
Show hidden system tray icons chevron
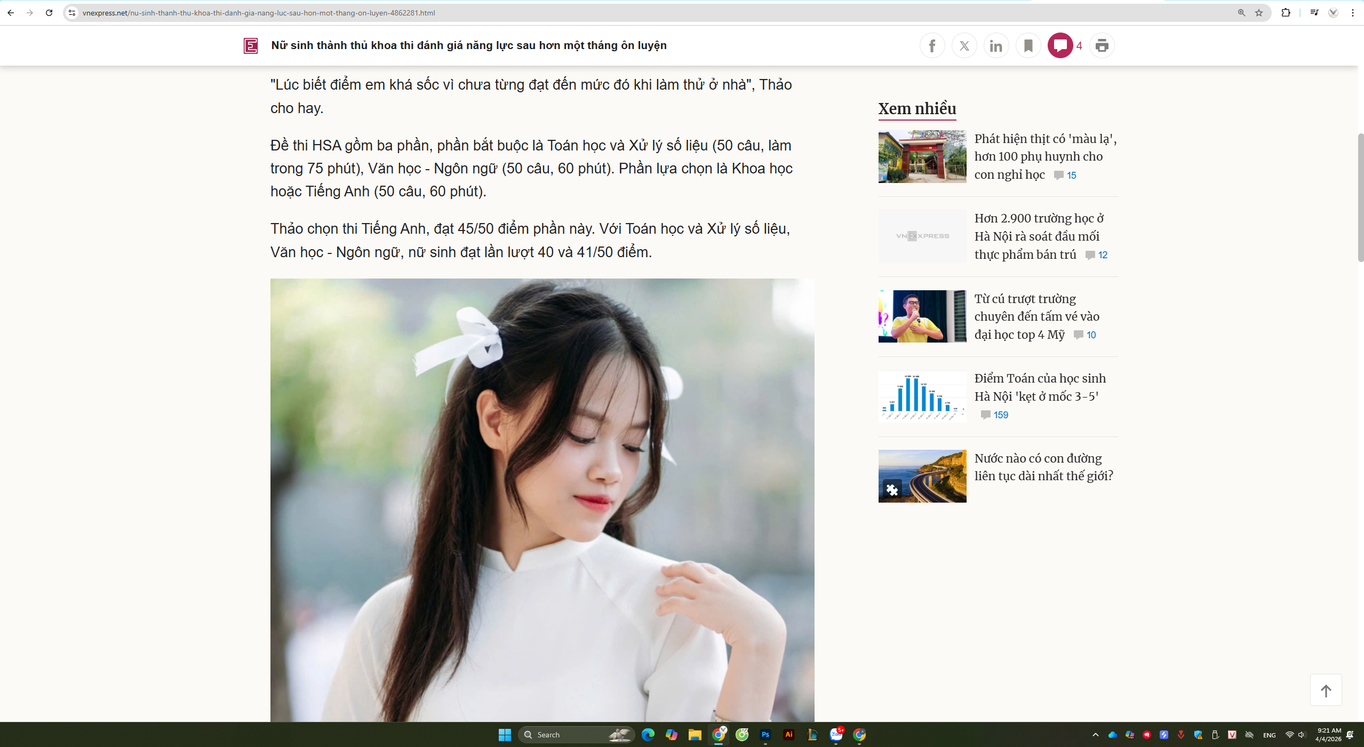(1095, 735)
